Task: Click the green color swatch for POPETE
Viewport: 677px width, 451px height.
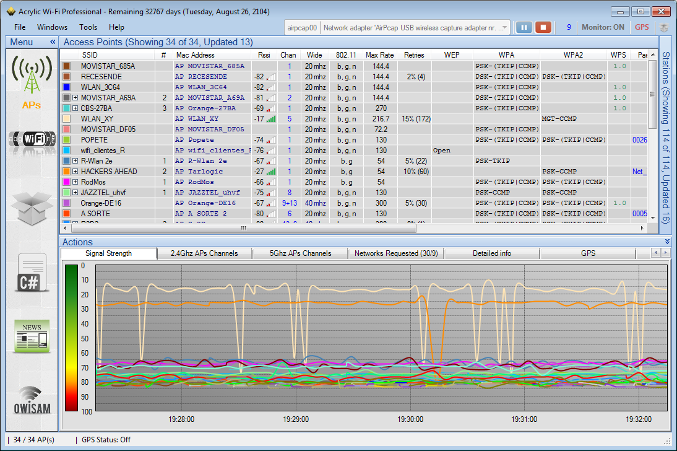Action: [x=66, y=140]
